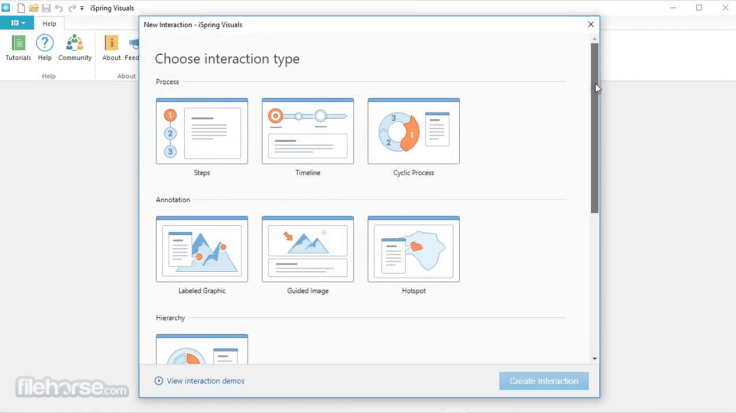Open the View interaction demos link

pyautogui.click(x=206, y=381)
